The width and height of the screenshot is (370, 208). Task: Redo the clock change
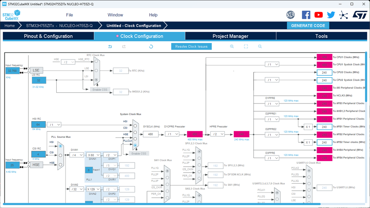(x=124, y=47)
